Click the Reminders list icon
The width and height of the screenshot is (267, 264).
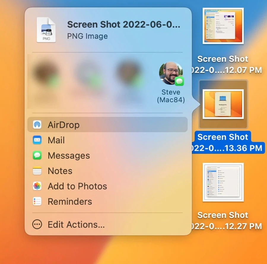[x=37, y=201]
